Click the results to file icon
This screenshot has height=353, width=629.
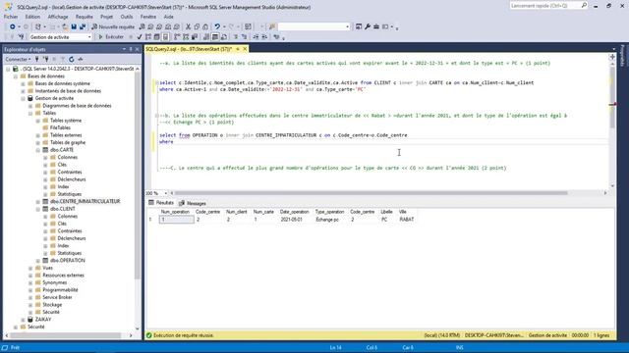(x=224, y=37)
